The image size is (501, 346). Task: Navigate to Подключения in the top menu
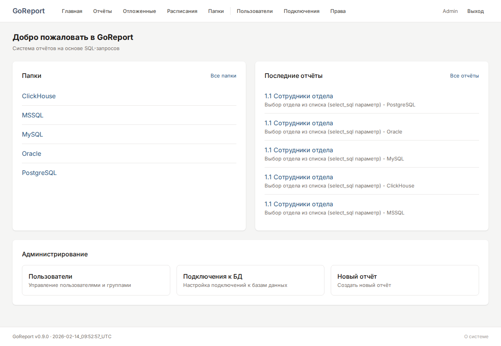coord(301,11)
